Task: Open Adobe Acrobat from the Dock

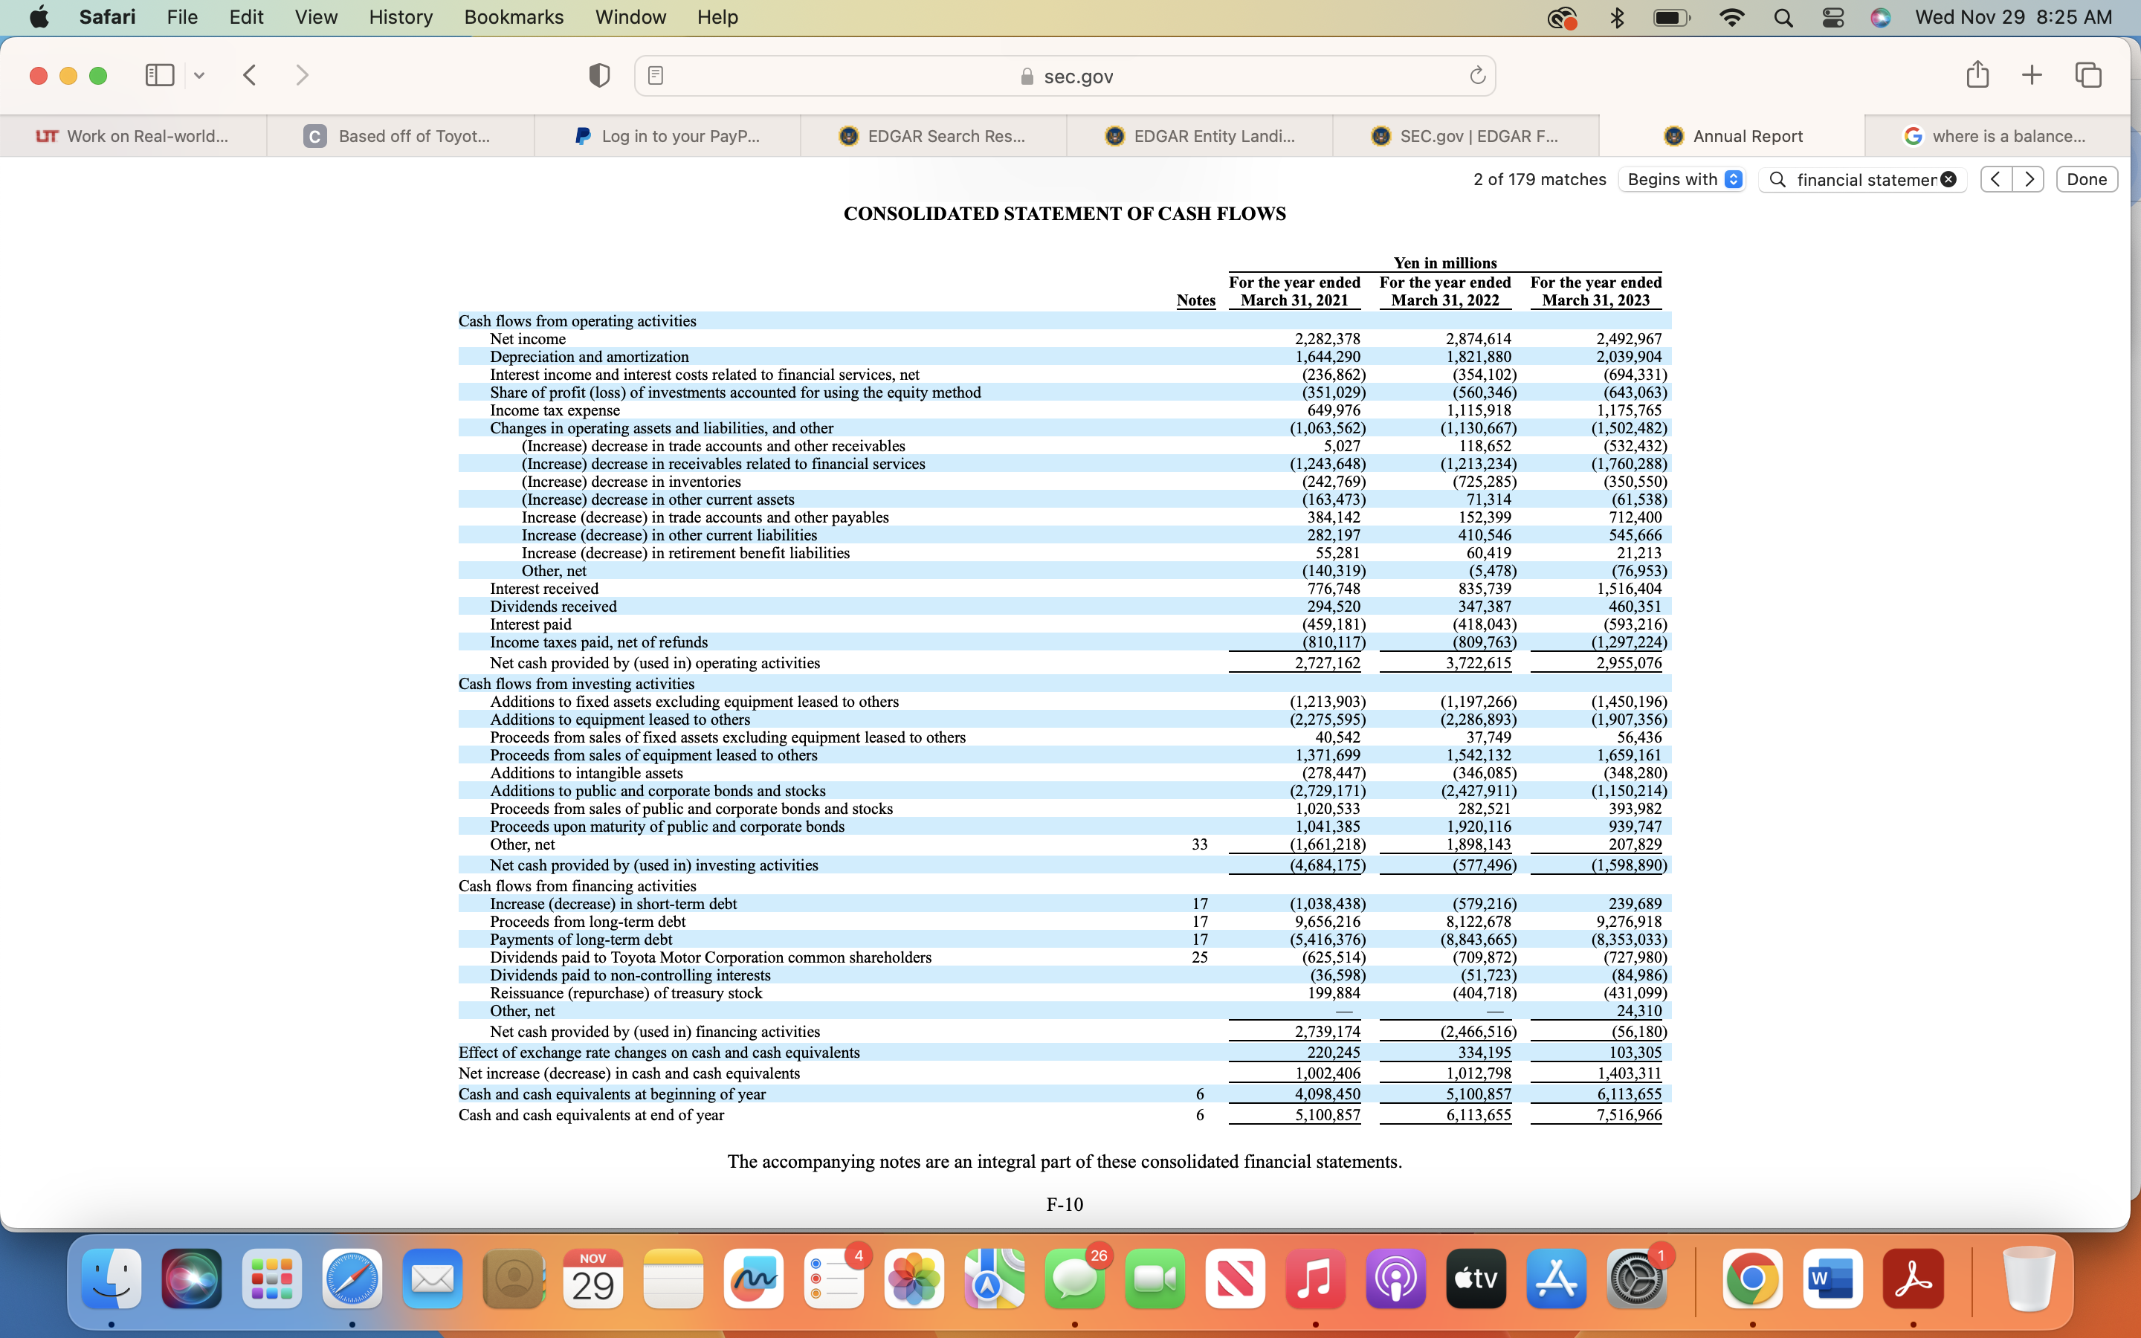Action: pos(1913,1279)
